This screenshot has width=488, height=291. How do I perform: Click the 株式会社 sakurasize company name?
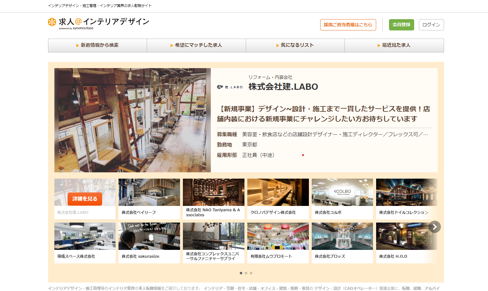coord(140,256)
